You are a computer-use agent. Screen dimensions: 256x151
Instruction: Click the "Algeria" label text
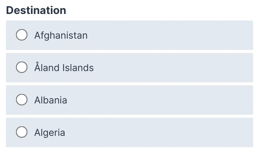pos(50,133)
